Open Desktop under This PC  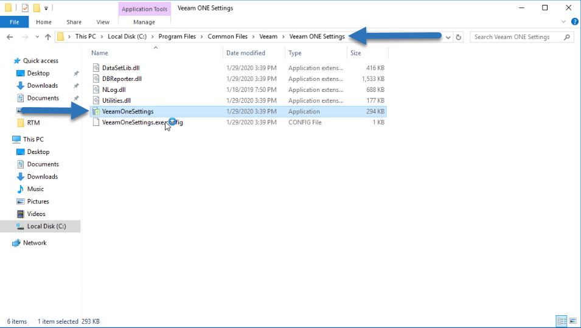click(38, 152)
